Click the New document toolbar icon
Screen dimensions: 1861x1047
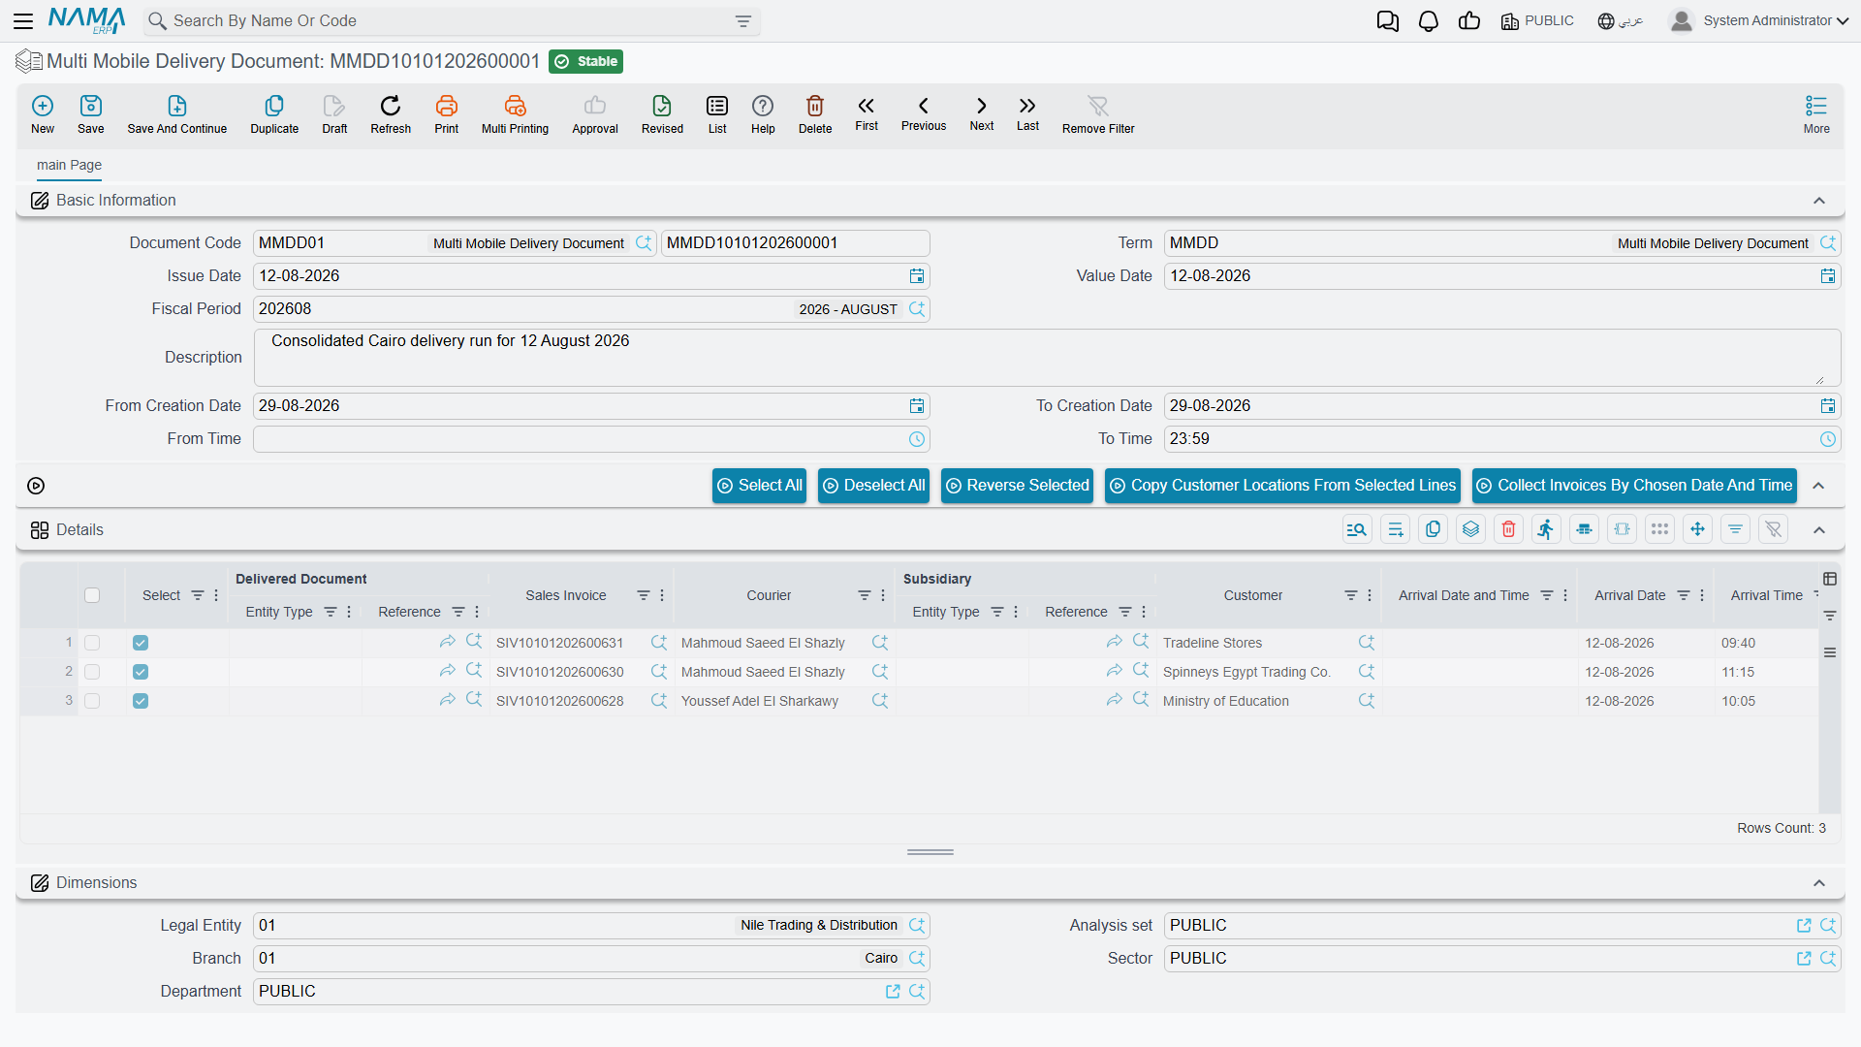click(x=43, y=113)
